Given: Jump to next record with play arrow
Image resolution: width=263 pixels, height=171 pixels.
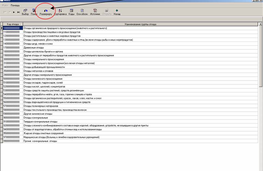Looking at the screenshot, I should (x=14, y=12).
